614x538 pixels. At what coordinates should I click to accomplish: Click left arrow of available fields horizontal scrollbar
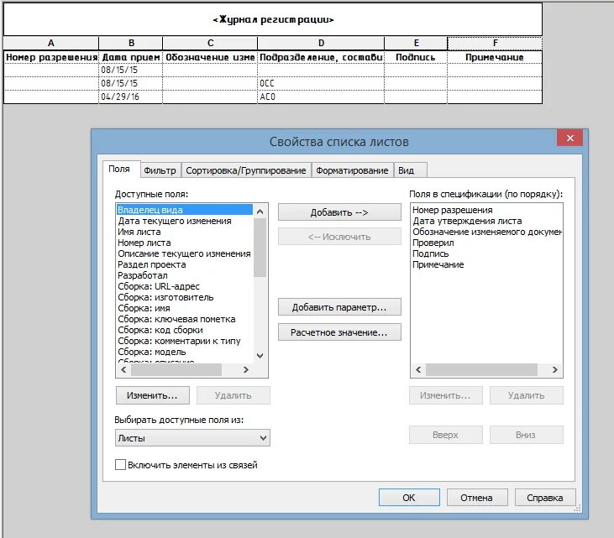point(123,369)
